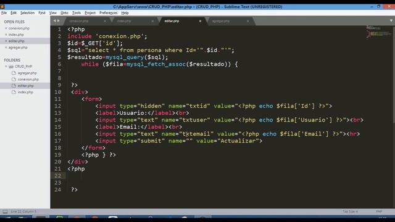Close the agregar.php tab
The width and height of the screenshot is (395, 222).
coord(248,21)
